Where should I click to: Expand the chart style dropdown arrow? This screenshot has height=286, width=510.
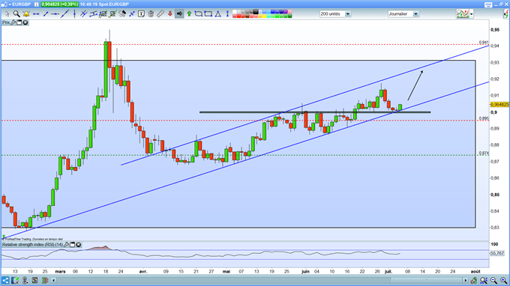pyautogui.click(x=471, y=14)
